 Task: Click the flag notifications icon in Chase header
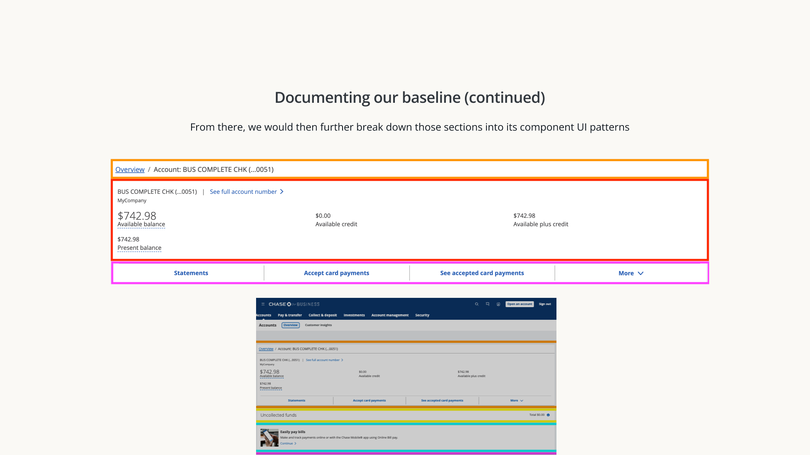(x=488, y=304)
